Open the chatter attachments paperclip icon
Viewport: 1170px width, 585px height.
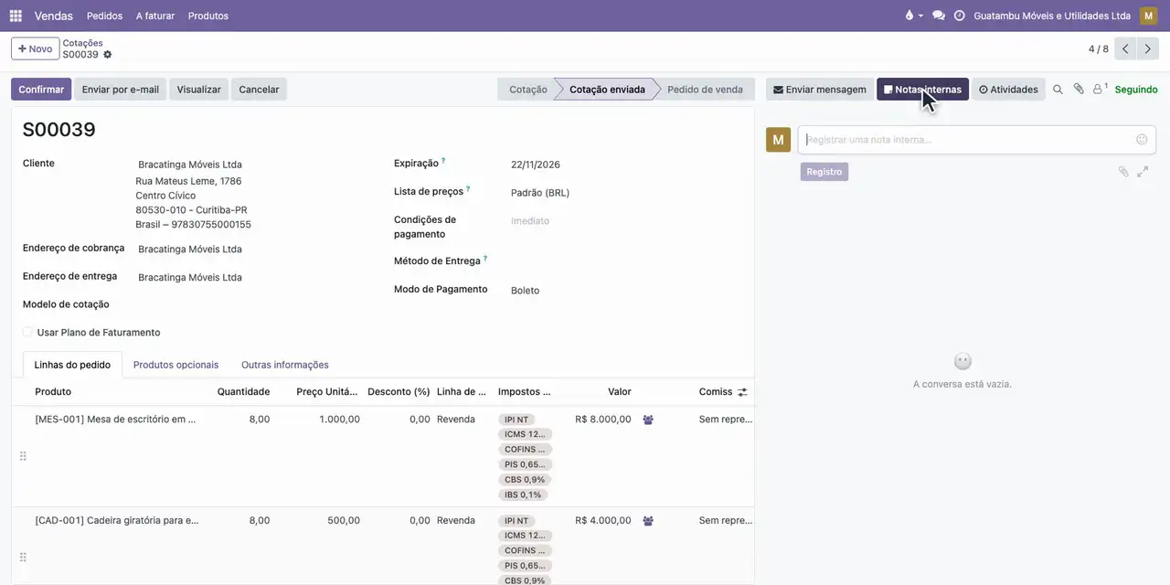[x=1079, y=90]
